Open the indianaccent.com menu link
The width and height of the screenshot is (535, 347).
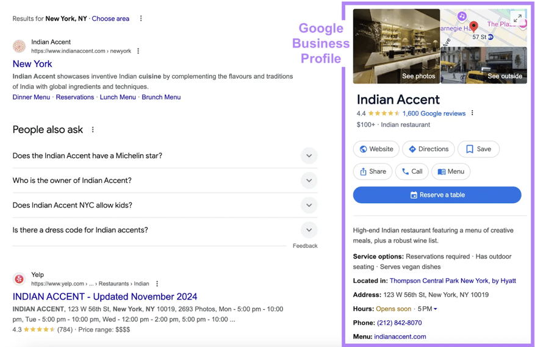(400, 337)
